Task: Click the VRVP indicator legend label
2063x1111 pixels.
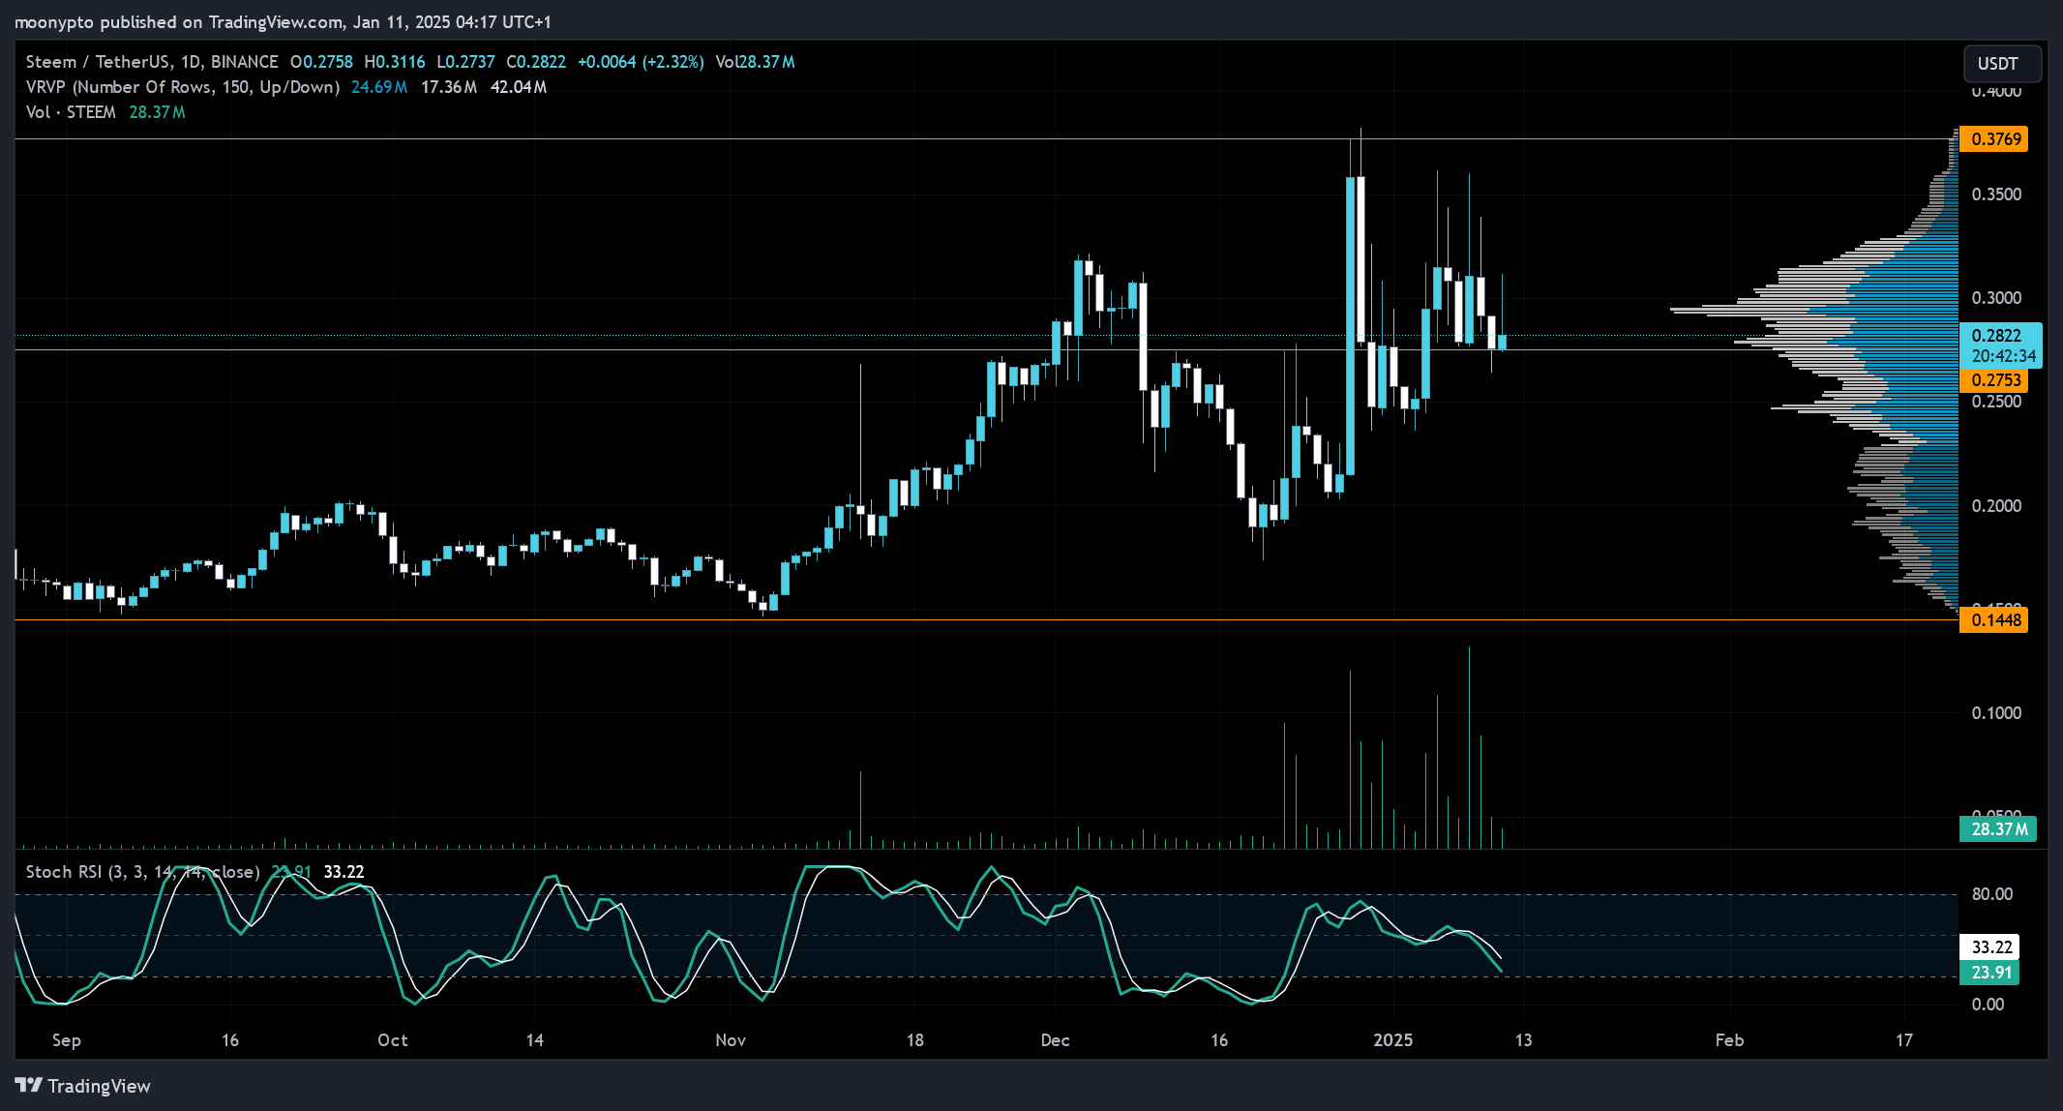Action: (x=183, y=87)
